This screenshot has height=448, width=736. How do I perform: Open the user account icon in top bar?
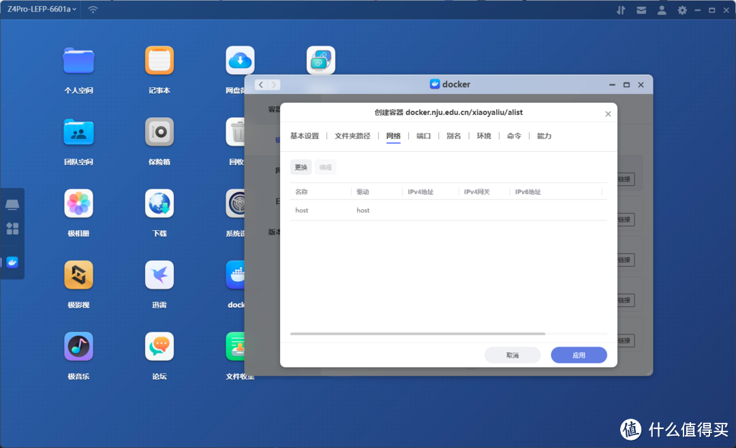(662, 10)
